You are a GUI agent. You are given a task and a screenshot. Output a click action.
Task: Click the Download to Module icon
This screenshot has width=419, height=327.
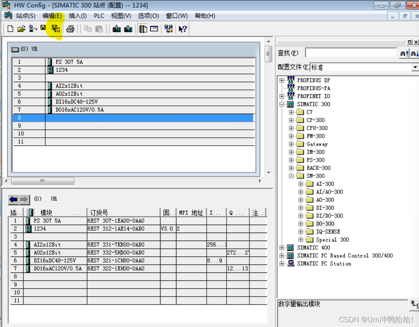(x=117, y=29)
